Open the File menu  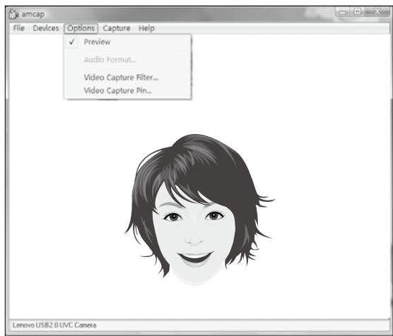click(x=19, y=28)
